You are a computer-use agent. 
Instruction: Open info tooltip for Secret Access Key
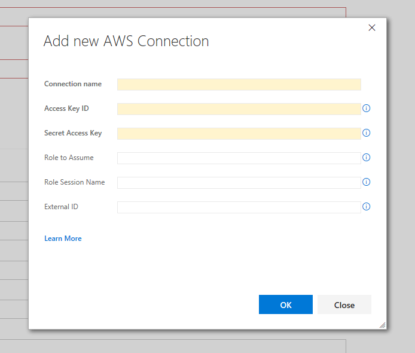367,133
